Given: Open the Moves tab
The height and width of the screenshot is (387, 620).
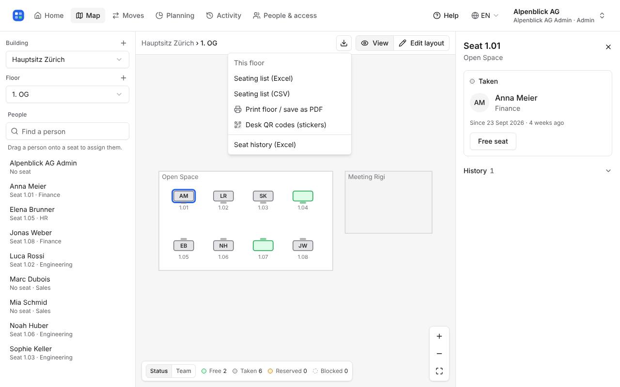Looking at the screenshot, I should point(128,15).
